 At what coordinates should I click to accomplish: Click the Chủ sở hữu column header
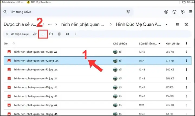120,44
